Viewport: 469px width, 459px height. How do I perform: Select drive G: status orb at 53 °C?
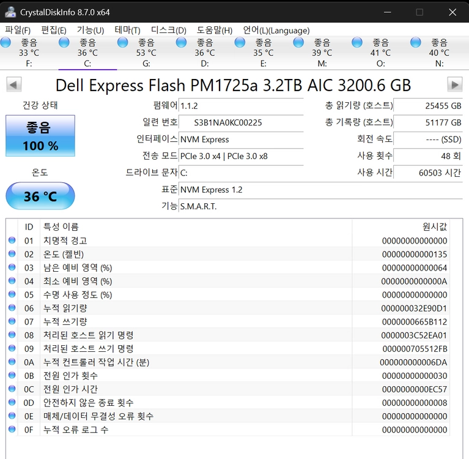click(x=123, y=42)
